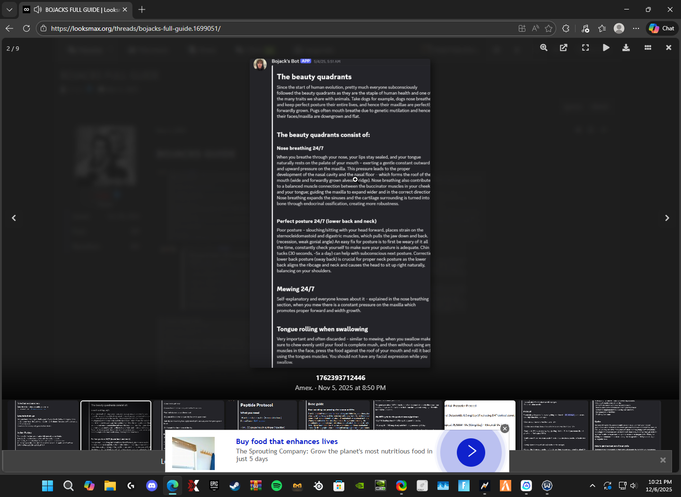Viewport: 681px width, 497px height.
Task: Open the Windows Start menu
Action: [x=47, y=486]
